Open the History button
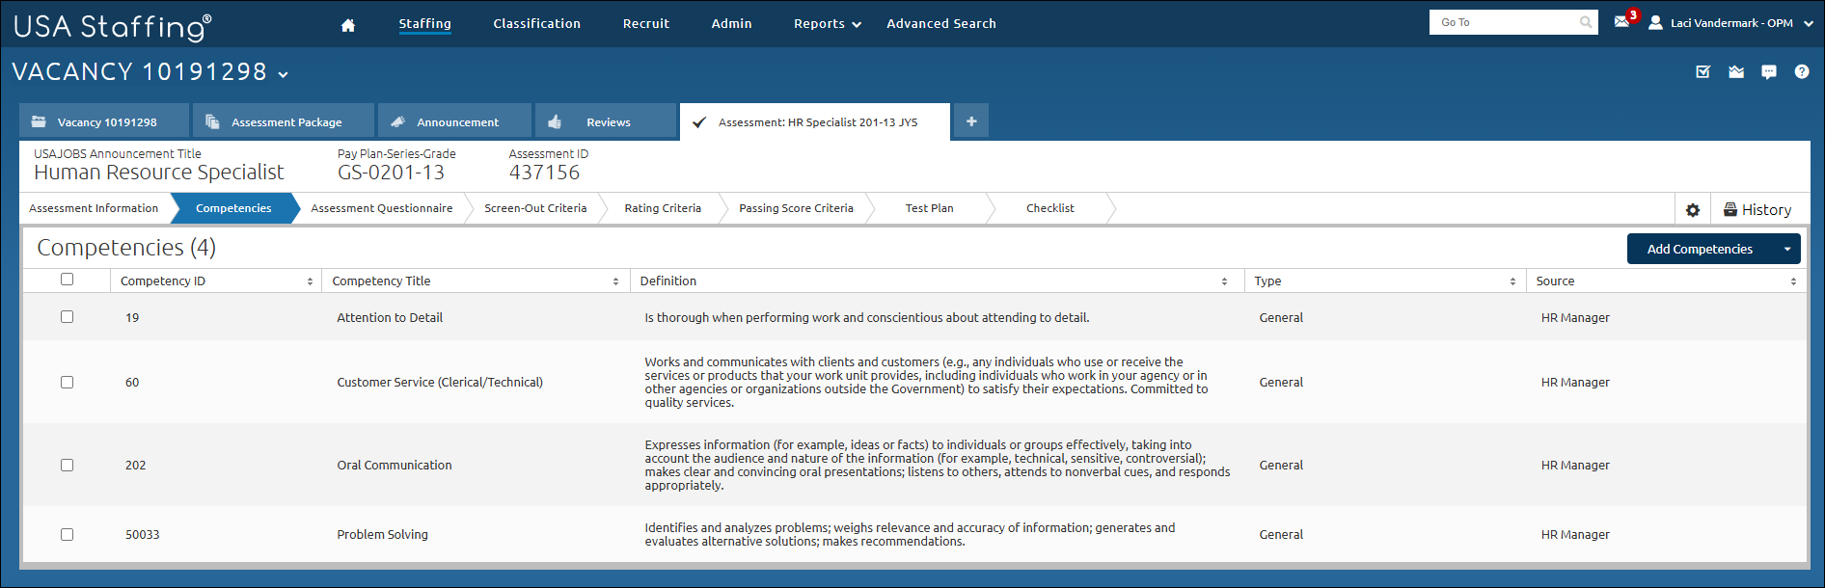Screen dimensions: 1825x588 (x=1757, y=209)
